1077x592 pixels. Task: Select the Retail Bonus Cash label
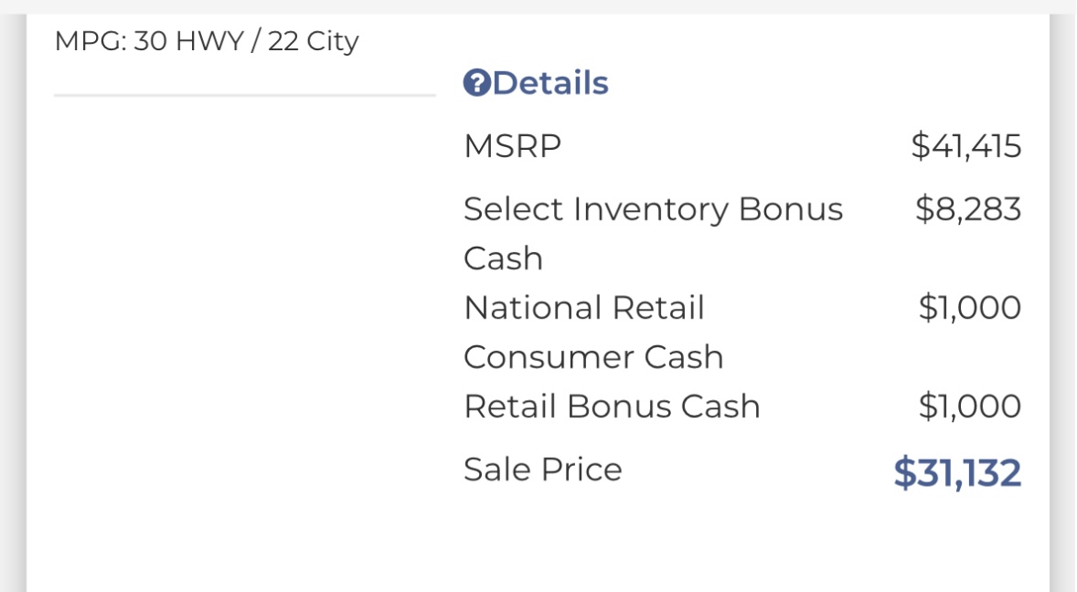[612, 407]
